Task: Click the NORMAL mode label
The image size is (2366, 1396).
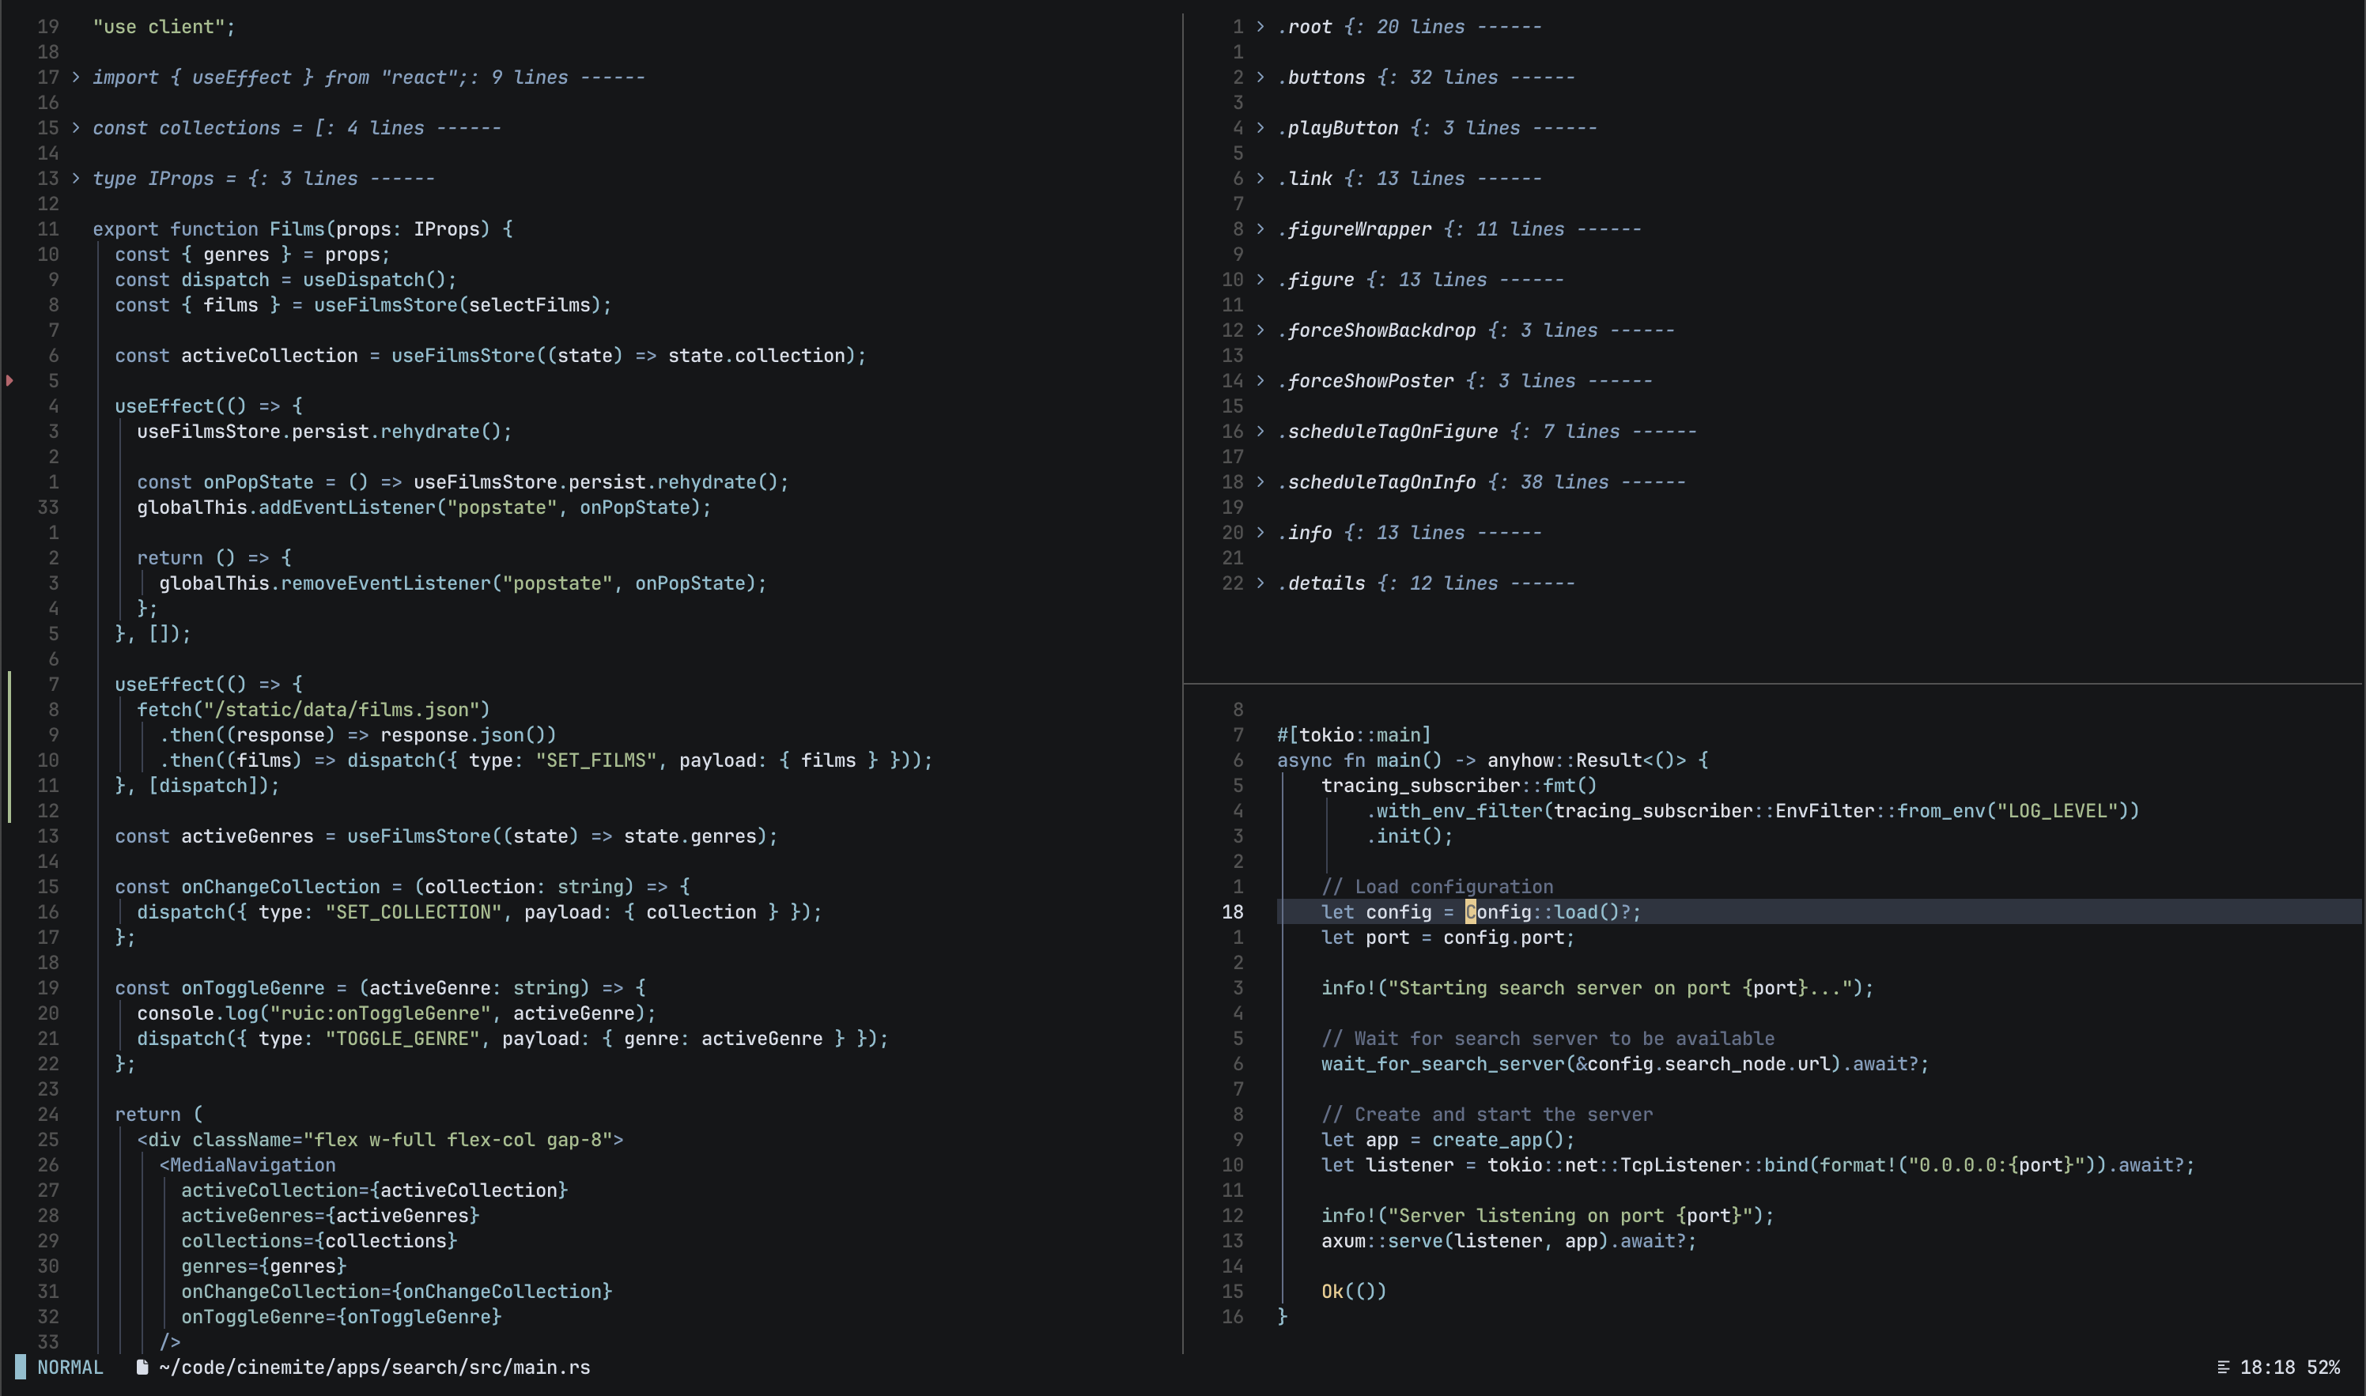Action: point(70,1367)
